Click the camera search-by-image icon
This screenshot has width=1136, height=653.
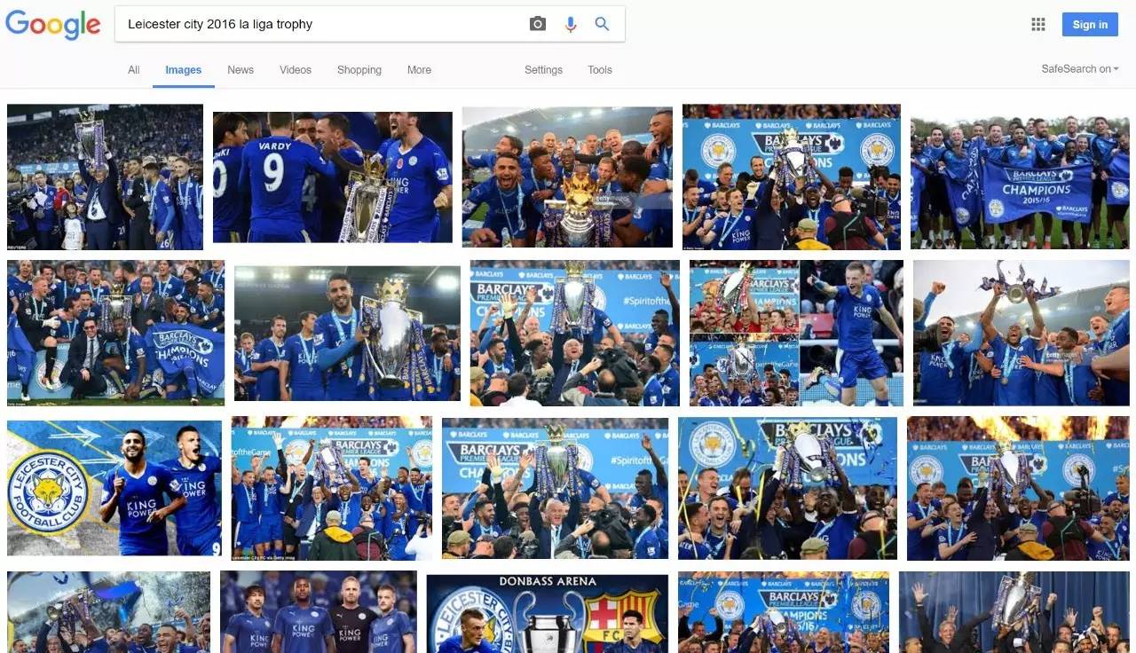[538, 24]
